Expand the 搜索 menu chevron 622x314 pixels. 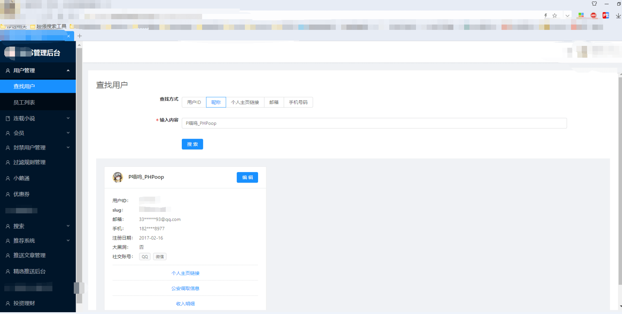click(68, 226)
